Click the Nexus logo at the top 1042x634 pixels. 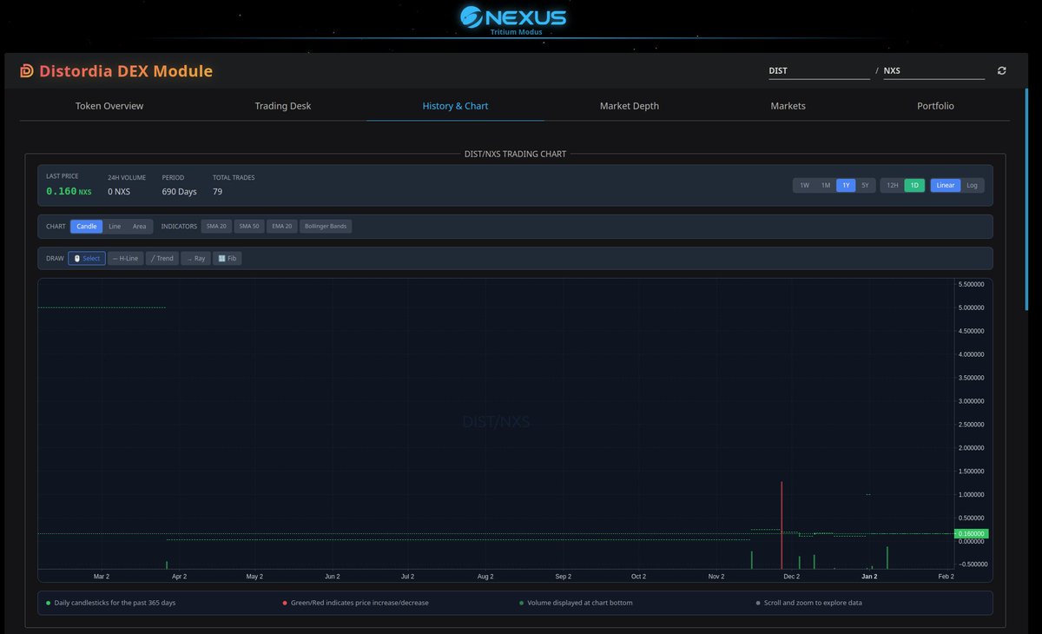[513, 17]
